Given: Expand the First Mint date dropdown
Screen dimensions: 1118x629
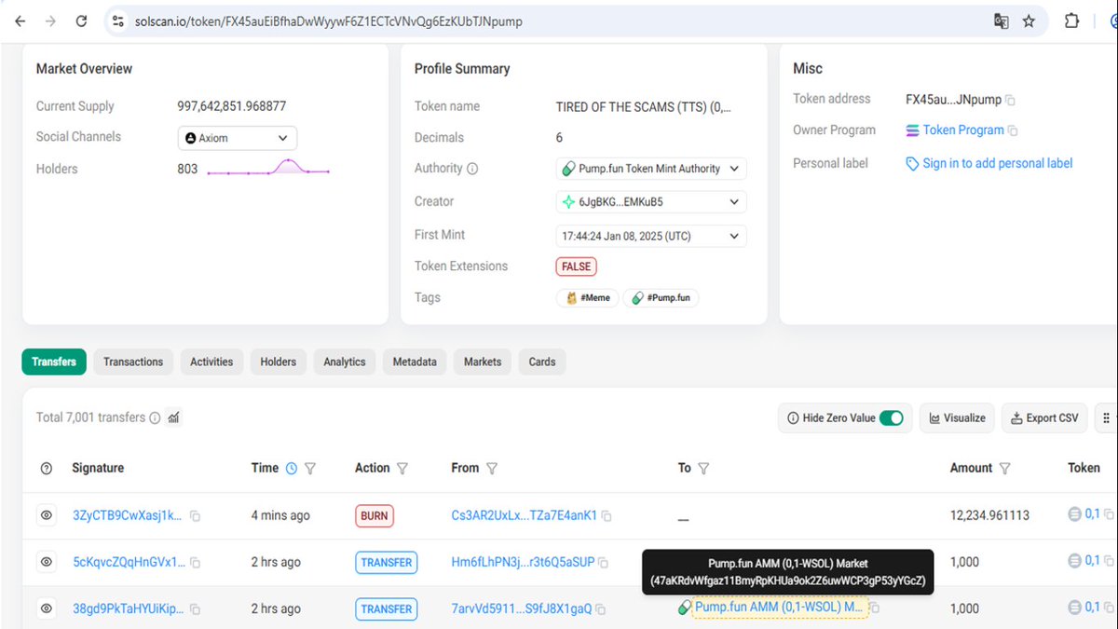Looking at the screenshot, I should (651, 236).
